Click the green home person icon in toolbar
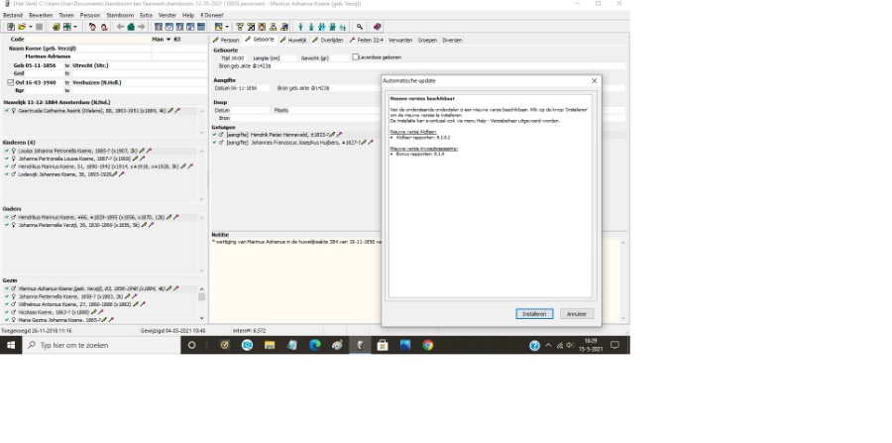 coord(130,27)
